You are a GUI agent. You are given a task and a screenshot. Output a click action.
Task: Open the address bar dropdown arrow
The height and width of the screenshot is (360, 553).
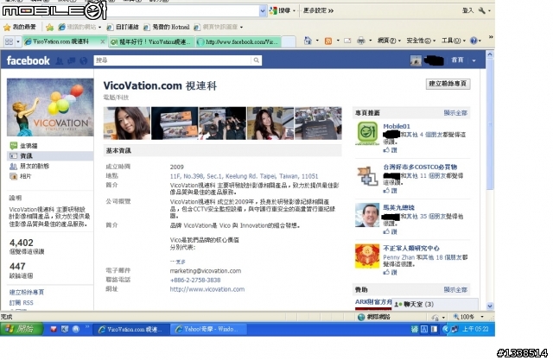263,11
